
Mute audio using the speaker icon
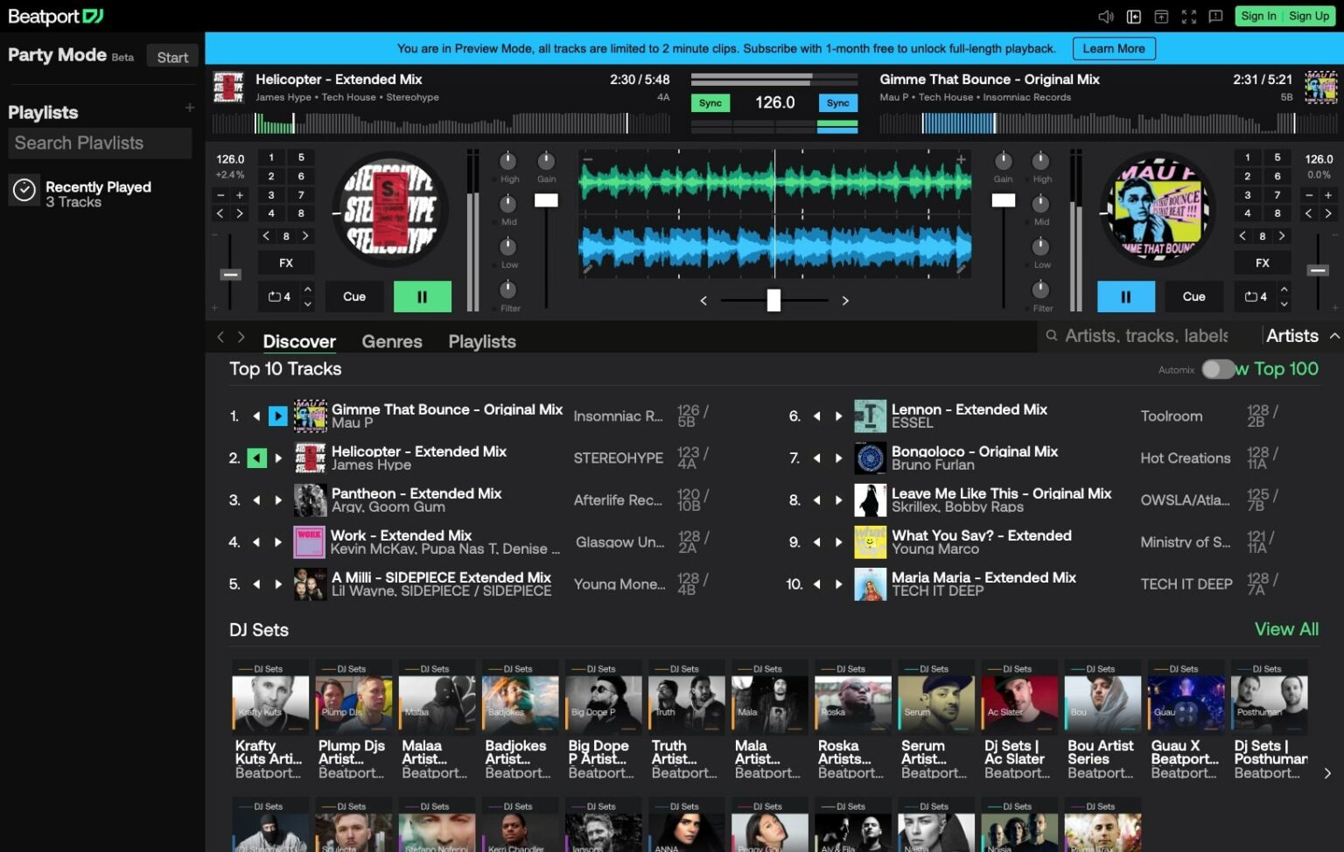click(1106, 16)
